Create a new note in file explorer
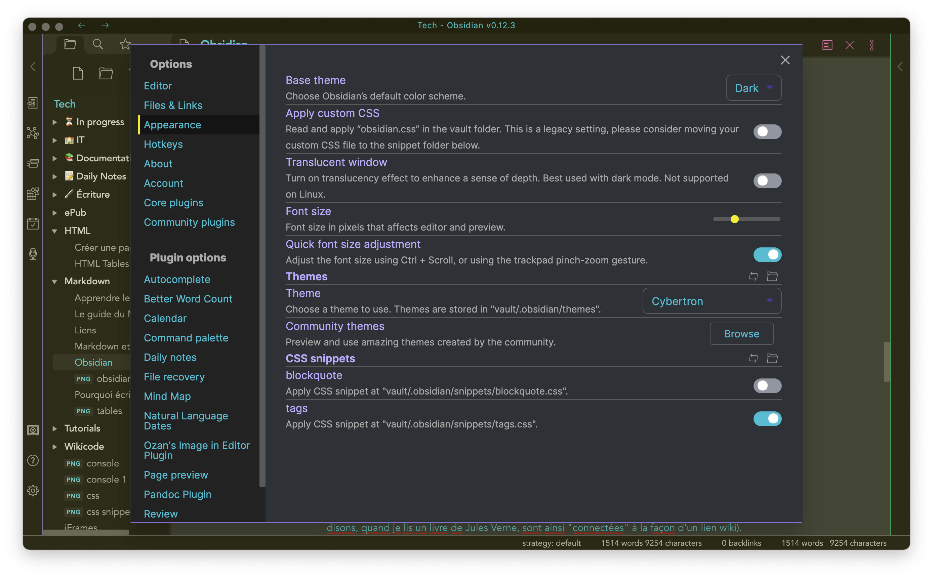 pyautogui.click(x=78, y=73)
